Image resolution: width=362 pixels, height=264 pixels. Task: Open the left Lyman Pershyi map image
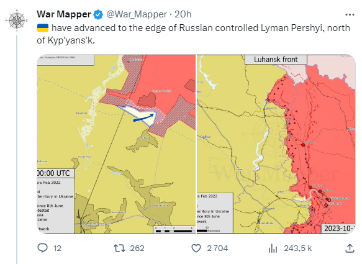[x=116, y=144]
